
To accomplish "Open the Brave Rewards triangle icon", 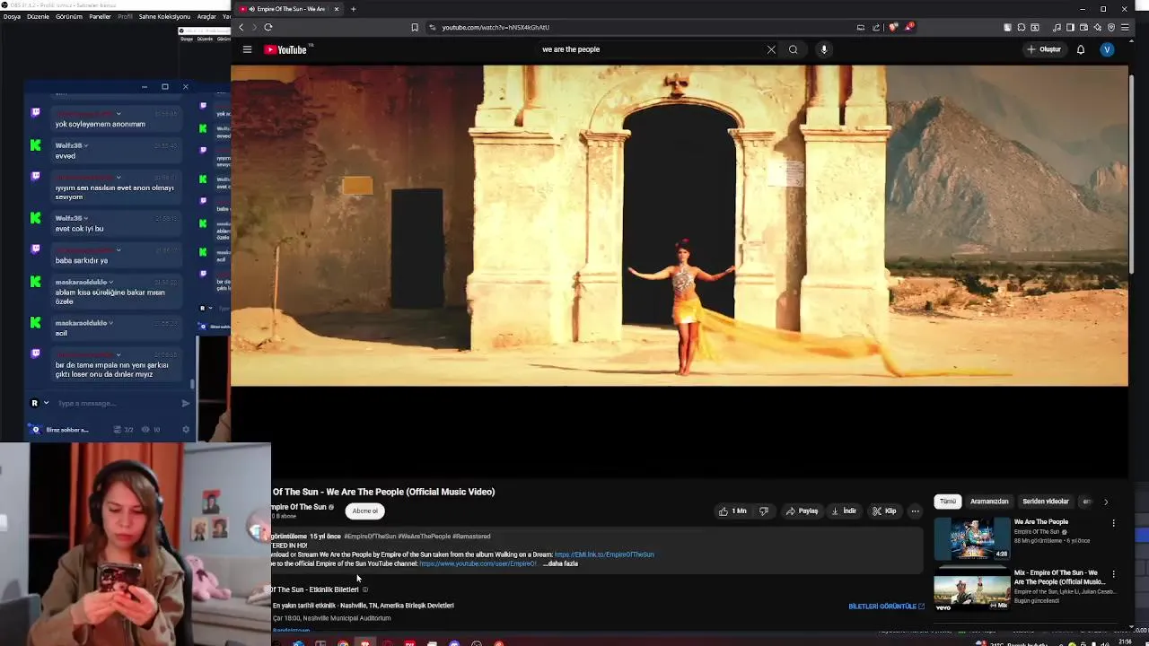I will pyautogui.click(x=908, y=27).
